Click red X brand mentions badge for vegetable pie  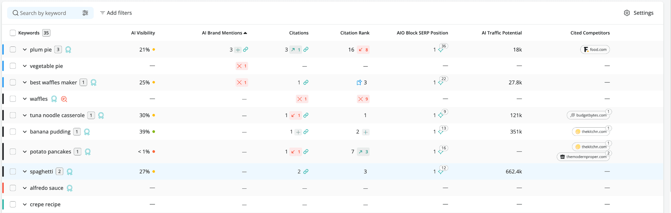pyautogui.click(x=242, y=66)
